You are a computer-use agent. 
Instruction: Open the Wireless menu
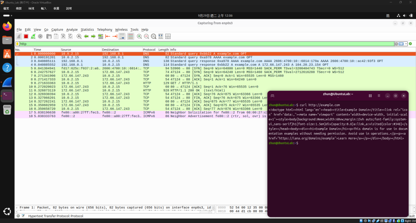(x=121, y=30)
